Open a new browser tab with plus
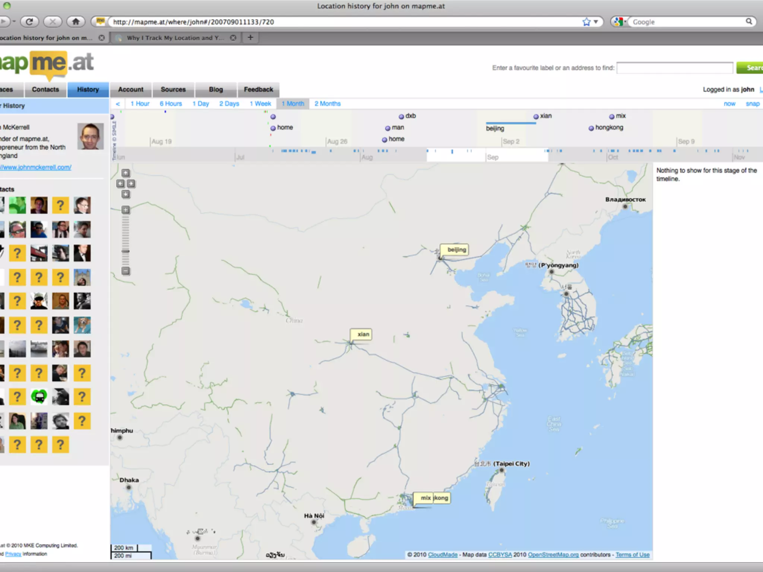Viewport: 763px width, 572px height. pos(250,37)
